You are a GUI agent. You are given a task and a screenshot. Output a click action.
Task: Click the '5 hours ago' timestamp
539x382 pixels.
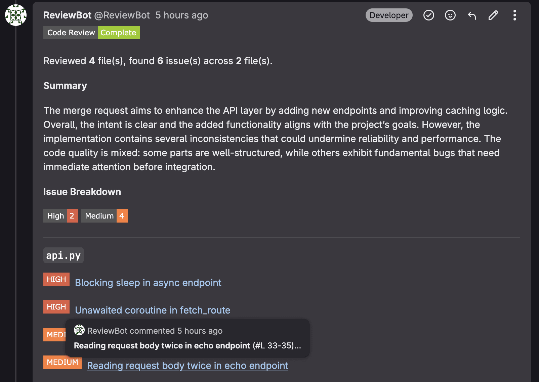click(x=181, y=15)
